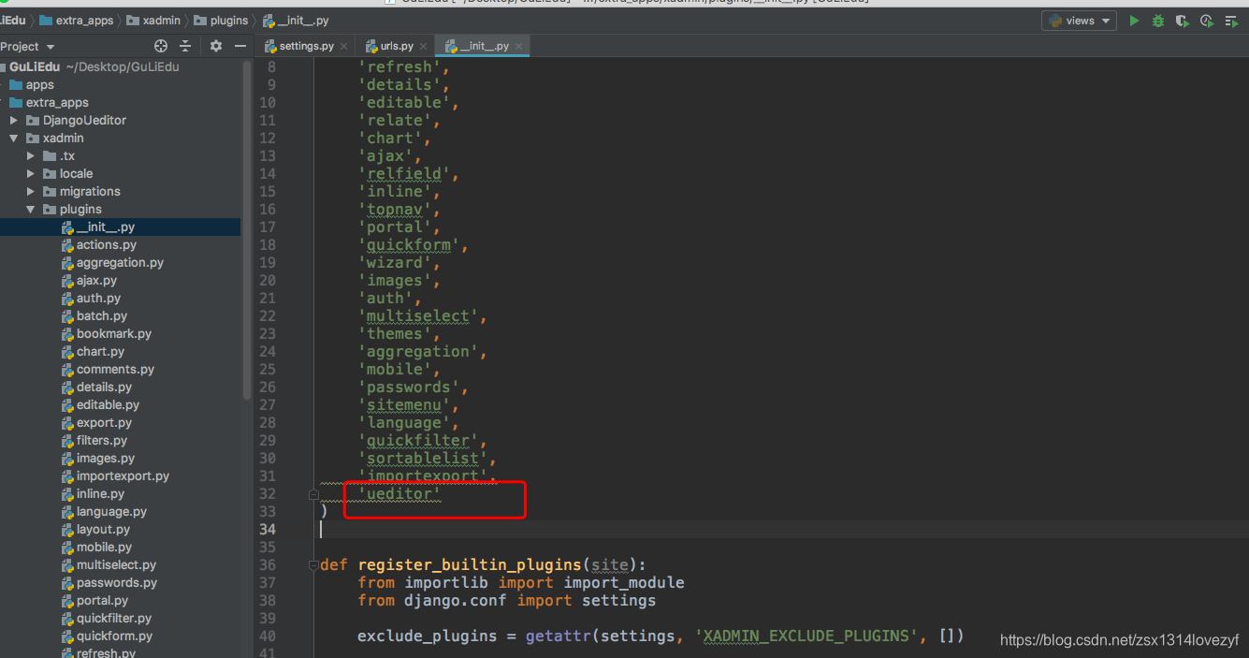Collapse the xadmin folder

point(14,139)
